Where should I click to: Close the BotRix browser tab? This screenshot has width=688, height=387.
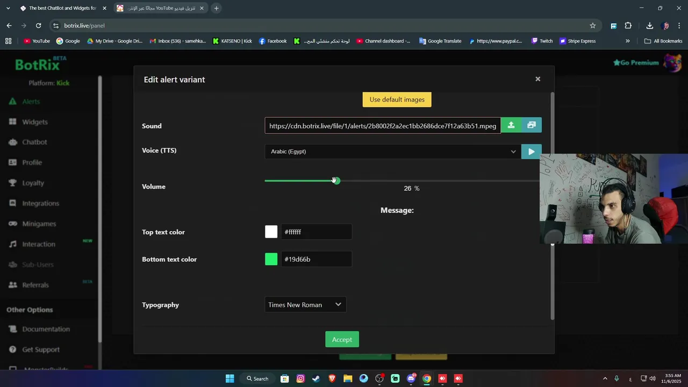pyautogui.click(x=104, y=8)
